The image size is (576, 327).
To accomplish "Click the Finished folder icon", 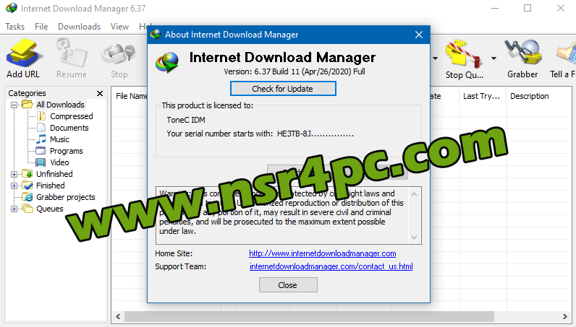I will pos(27,185).
